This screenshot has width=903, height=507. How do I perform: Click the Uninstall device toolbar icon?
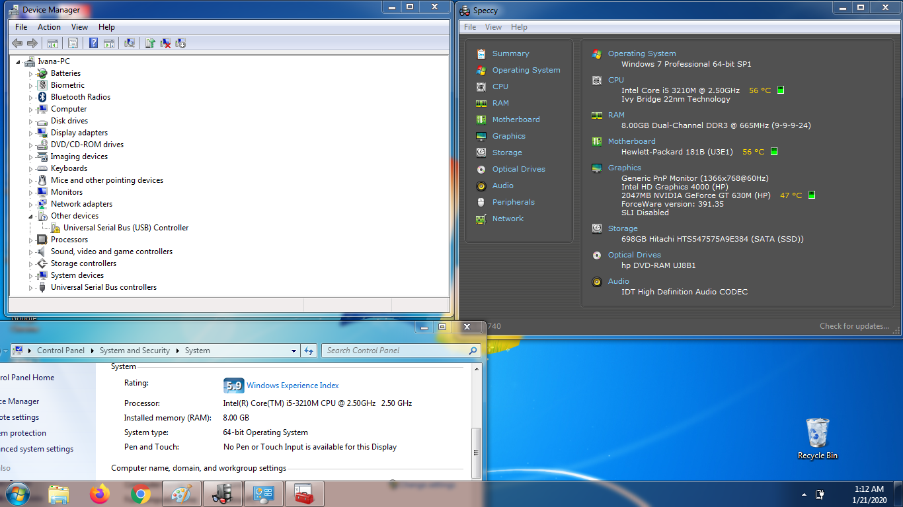(x=165, y=44)
